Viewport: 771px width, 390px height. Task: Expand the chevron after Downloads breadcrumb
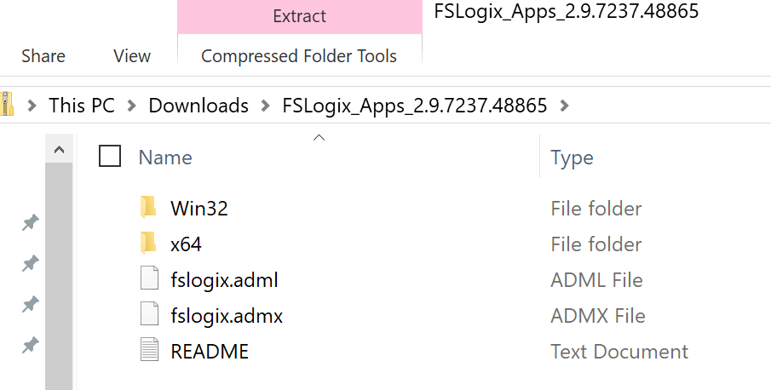pyautogui.click(x=266, y=106)
